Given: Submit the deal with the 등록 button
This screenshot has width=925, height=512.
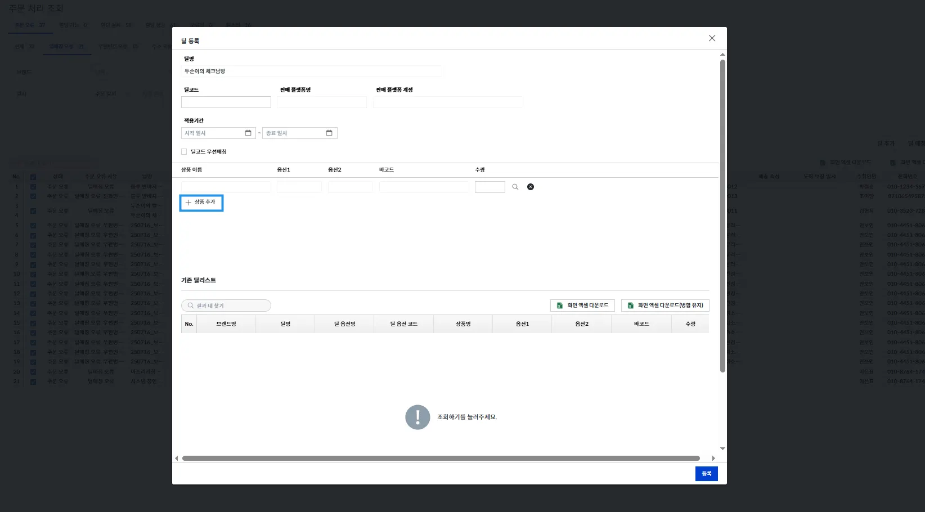Looking at the screenshot, I should click(x=707, y=474).
